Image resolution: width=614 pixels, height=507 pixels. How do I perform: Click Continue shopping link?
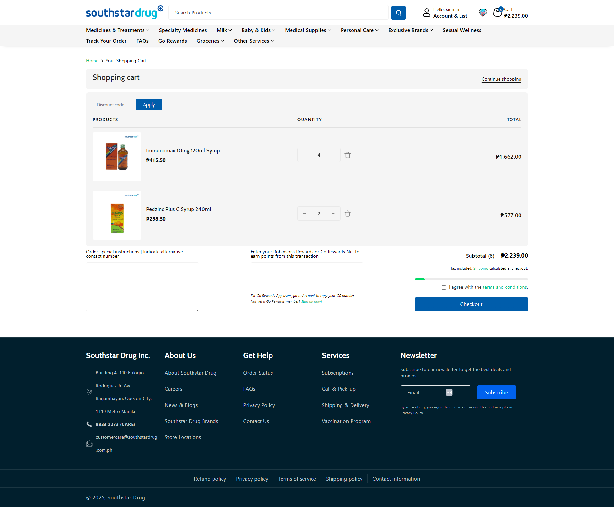(x=501, y=79)
